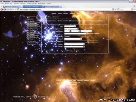The height and width of the screenshot is (102, 136).
Task: Open Мои Друзья in the left sidebar
Action: pyautogui.click(x=31, y=21)
